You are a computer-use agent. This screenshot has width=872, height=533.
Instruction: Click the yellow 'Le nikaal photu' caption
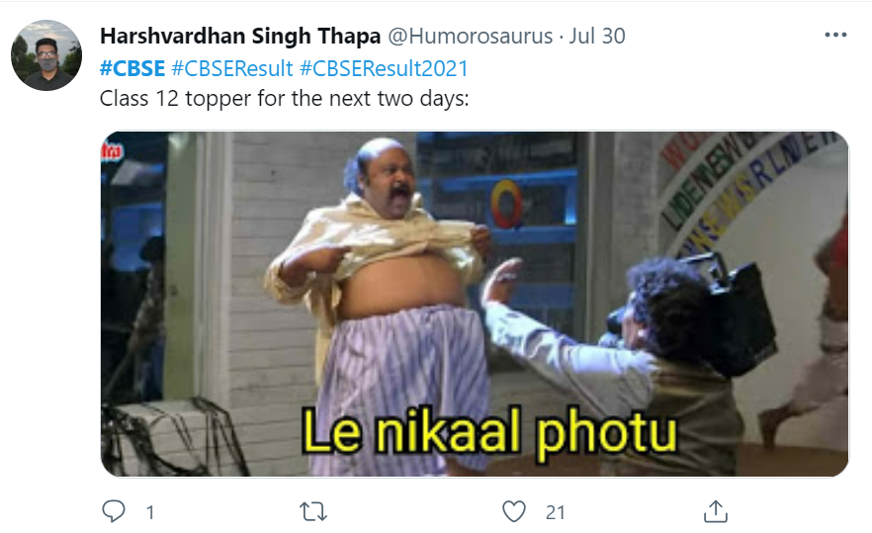click(489, 432)
